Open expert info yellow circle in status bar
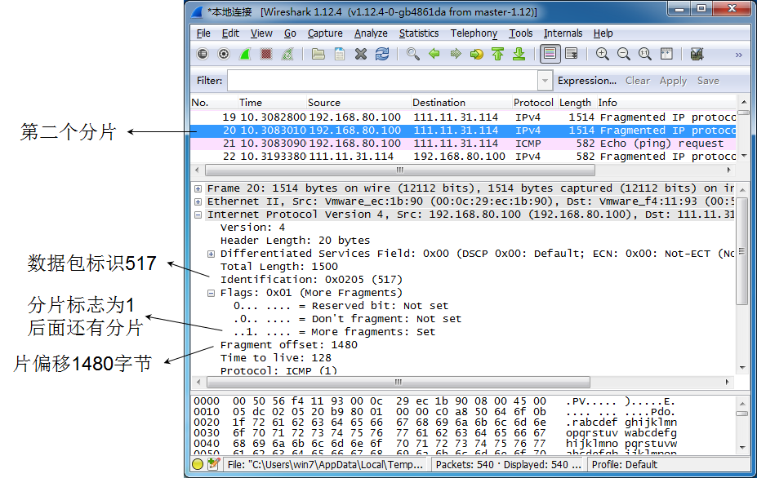757x478 pixels. (198, 464)
